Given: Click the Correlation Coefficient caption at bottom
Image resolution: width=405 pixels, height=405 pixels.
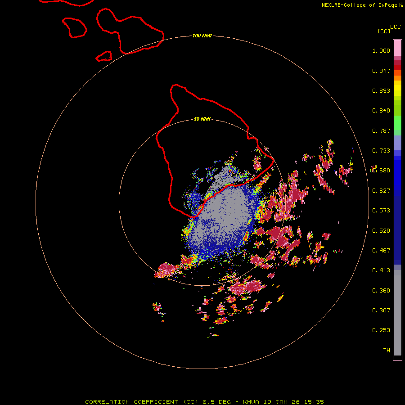Looking at the screenshot, I should tap(204, 402).
